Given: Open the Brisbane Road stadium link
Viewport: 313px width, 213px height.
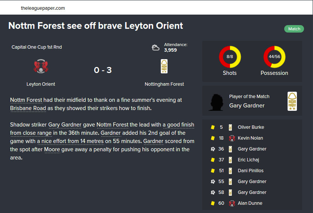Looking at the screenshot, I should (x=28, y=108).
